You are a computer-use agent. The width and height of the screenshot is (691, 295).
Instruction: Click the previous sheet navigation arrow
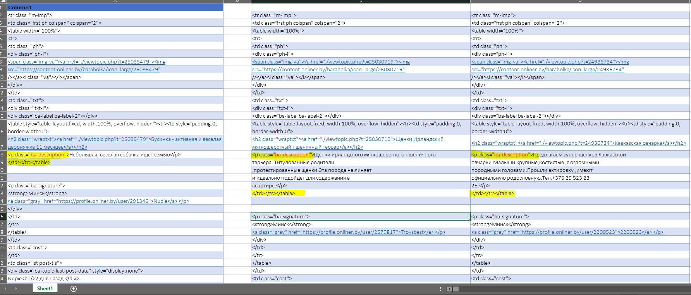click(5, 289)
